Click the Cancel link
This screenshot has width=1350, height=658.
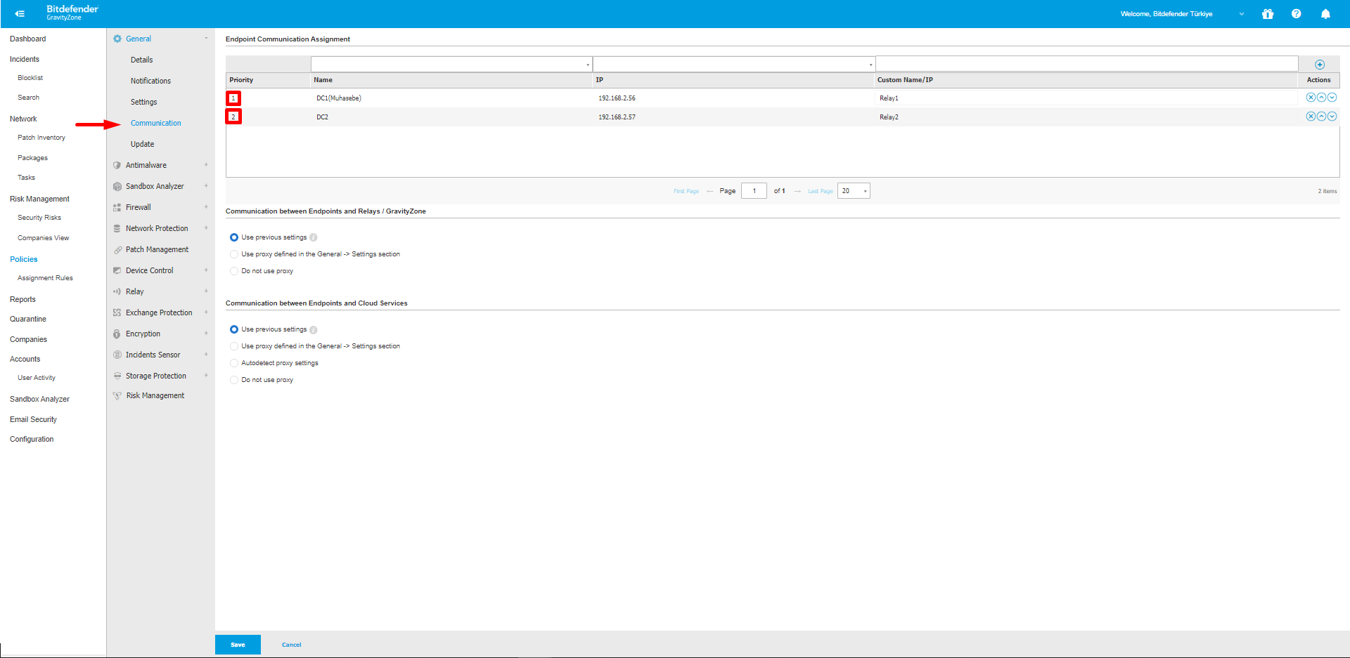(291, 645)
